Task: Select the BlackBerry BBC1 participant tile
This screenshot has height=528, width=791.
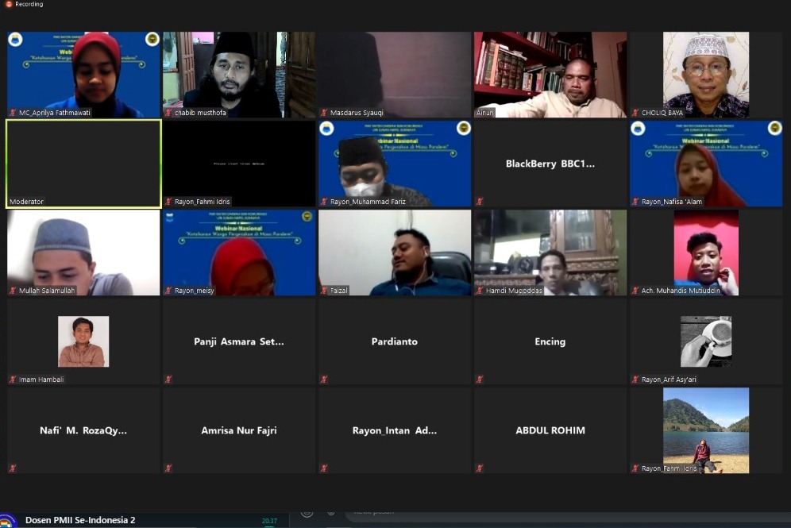Action: click(x=550, y=164)
